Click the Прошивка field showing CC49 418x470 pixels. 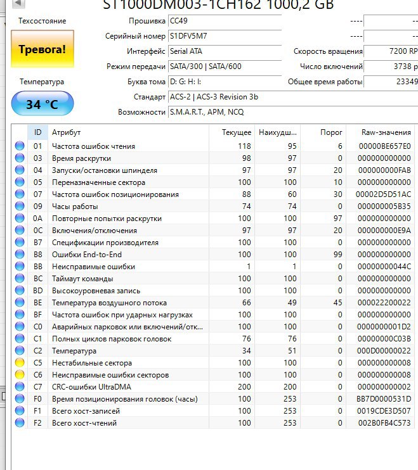click(x=225, y=21)
